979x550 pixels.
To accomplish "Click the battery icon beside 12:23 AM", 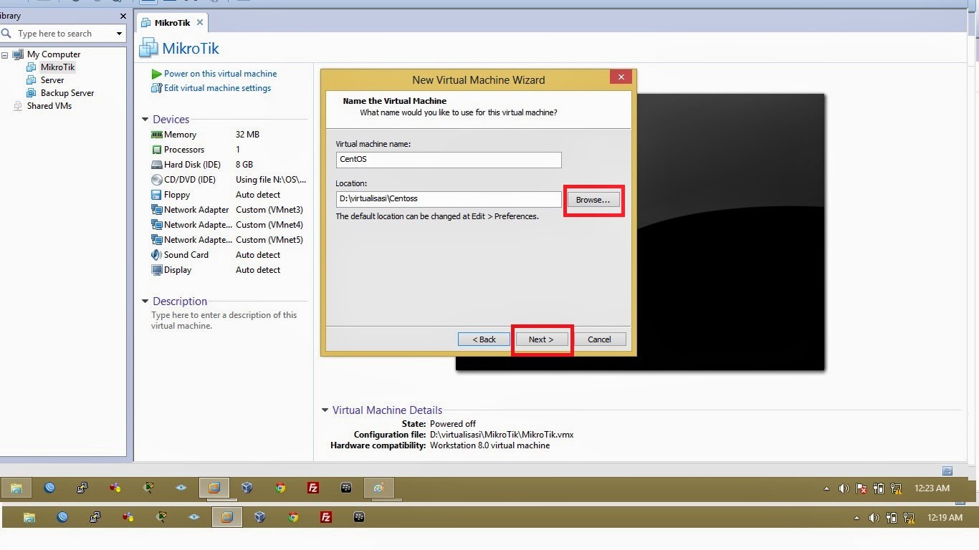I will pyautogui.click(x=879, y=488).
